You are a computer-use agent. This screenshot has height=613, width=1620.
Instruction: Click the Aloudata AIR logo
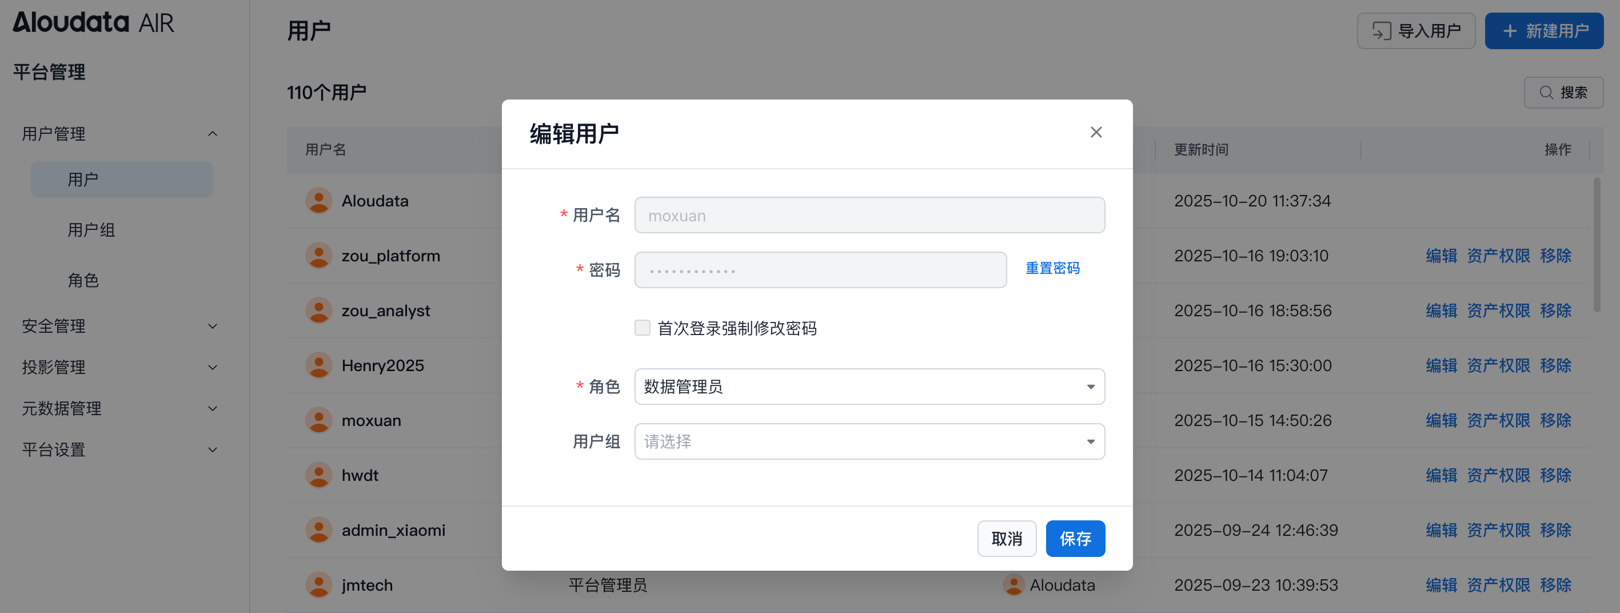(x=93, y=23)
